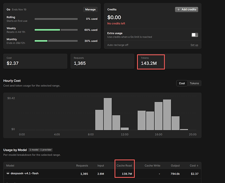This screenshot has width=225, height=183.
Task: Click the Go badge icon beside deepseek-v4.1-flash
Action: tap(8, 173)
